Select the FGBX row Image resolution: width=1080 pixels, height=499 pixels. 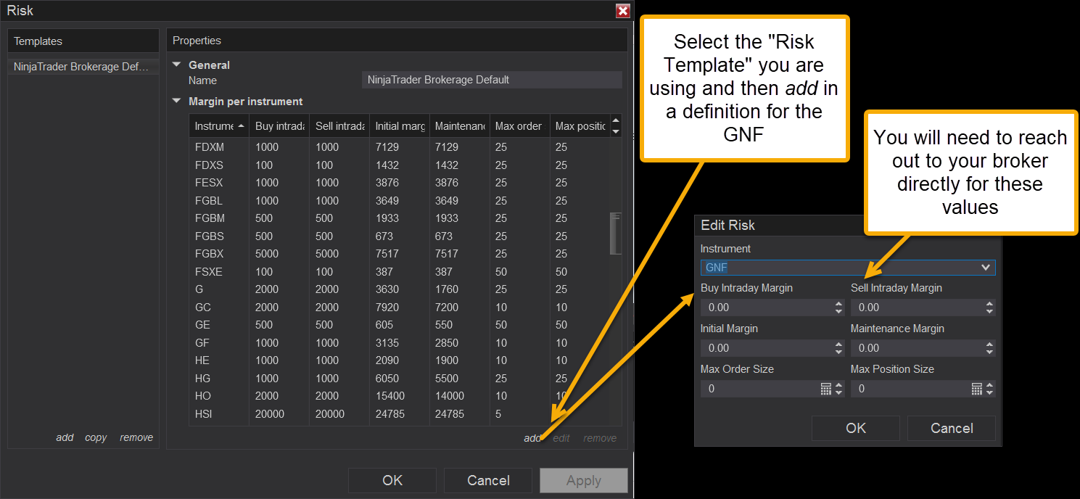400,254
